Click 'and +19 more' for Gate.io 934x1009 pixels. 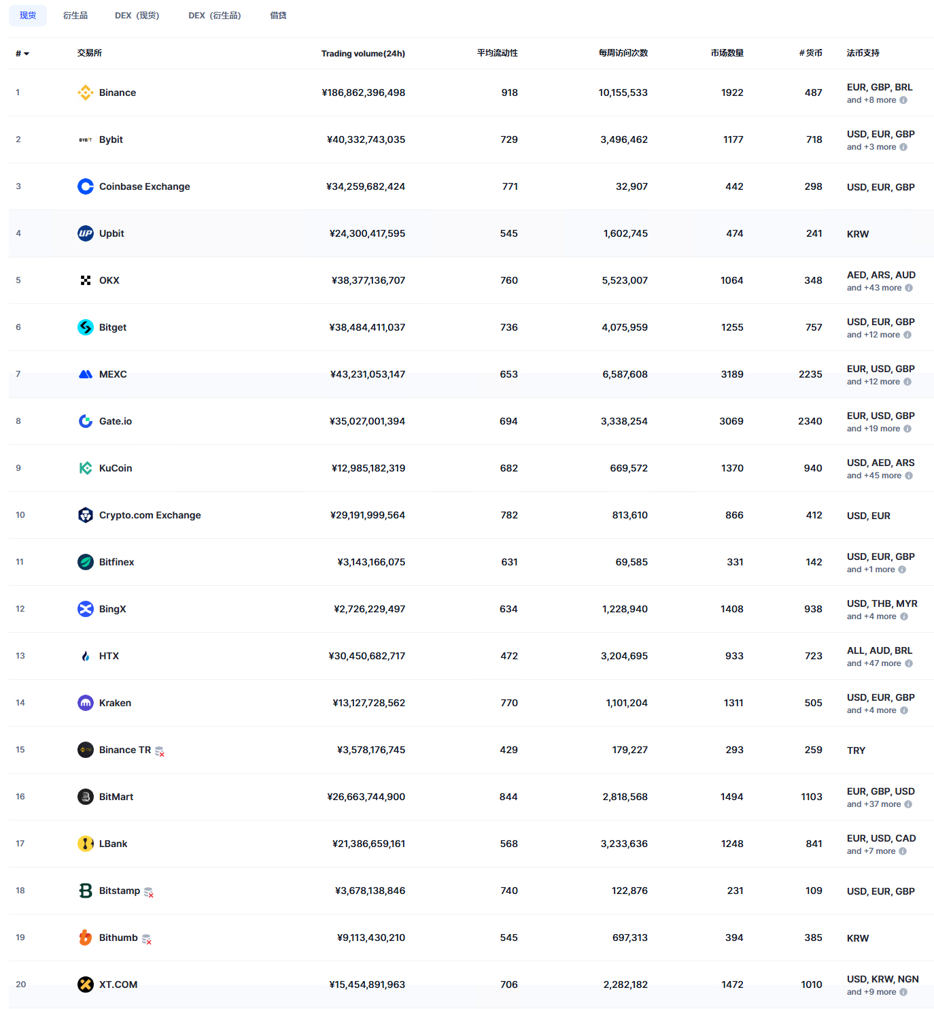click(874, 429)
